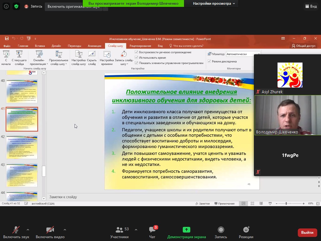Image resolution: width=321 pixels, height=241 pixels.
Task: Open Zoom 'Реакции' icon
Action: (246, 230)
